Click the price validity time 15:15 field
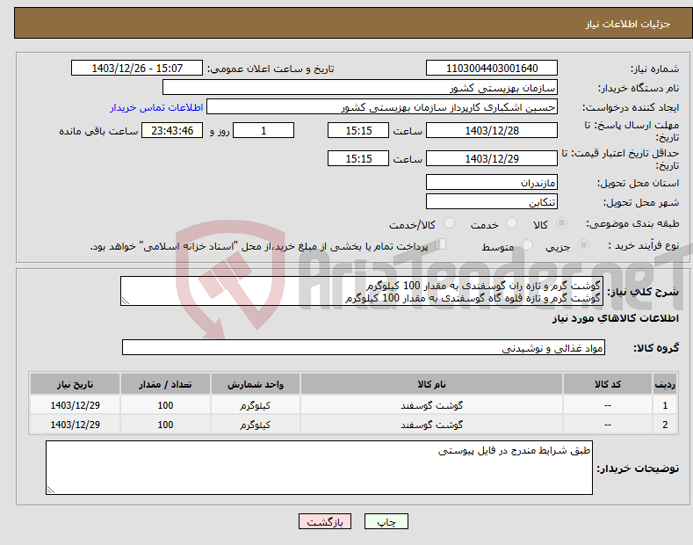This screenshot has height=545, width=693. (358, 158)
